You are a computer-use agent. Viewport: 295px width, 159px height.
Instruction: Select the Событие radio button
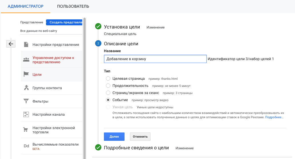(x=108, y=100)
